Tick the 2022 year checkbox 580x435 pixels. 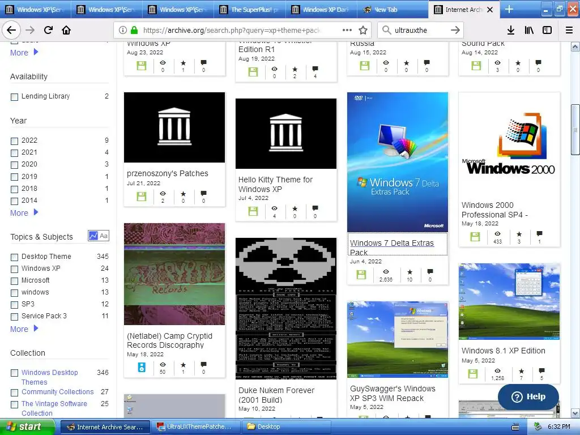[x=14, y=141]
